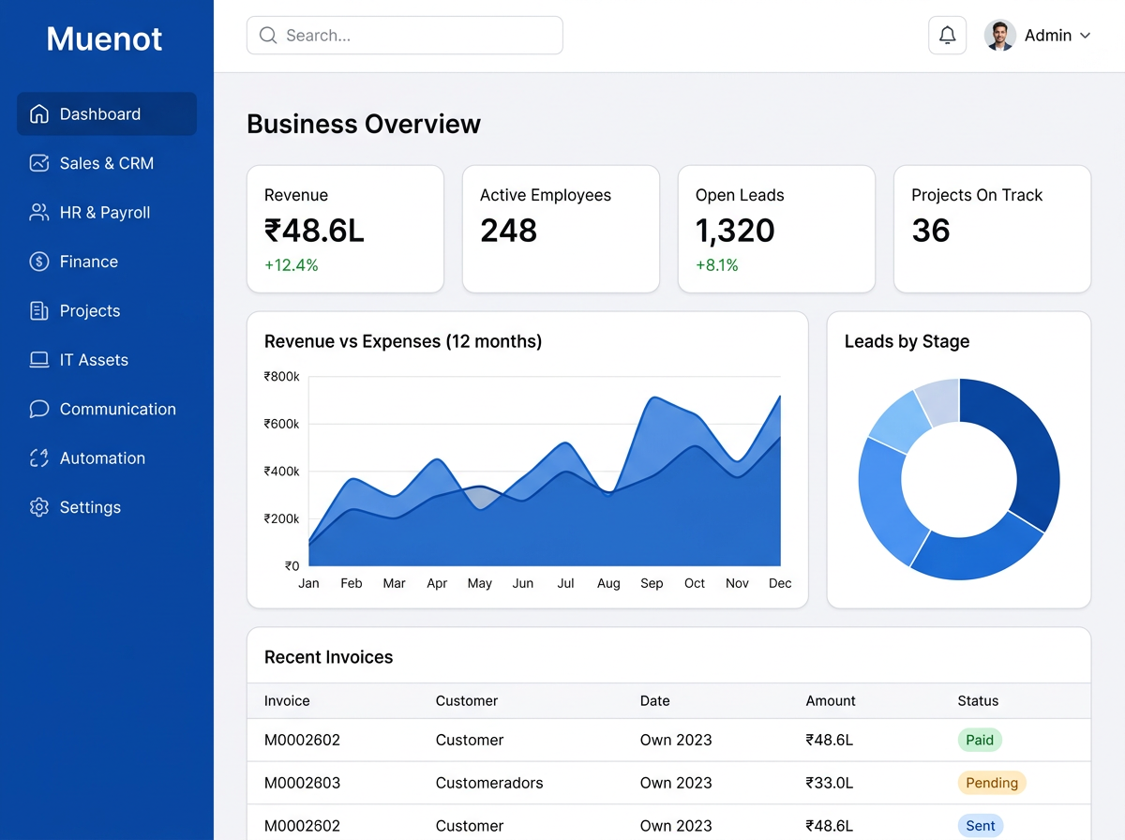This screenshot has height=840, width=1125.
Task: Click the Projects document icon
Action: tap(39, 311)
